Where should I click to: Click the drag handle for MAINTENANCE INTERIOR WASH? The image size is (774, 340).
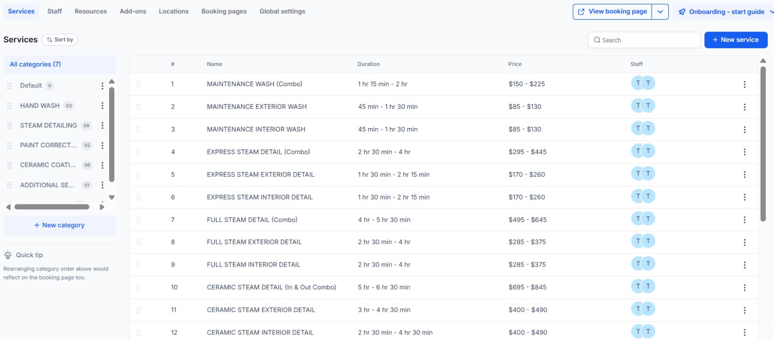(x=138, y=129)
